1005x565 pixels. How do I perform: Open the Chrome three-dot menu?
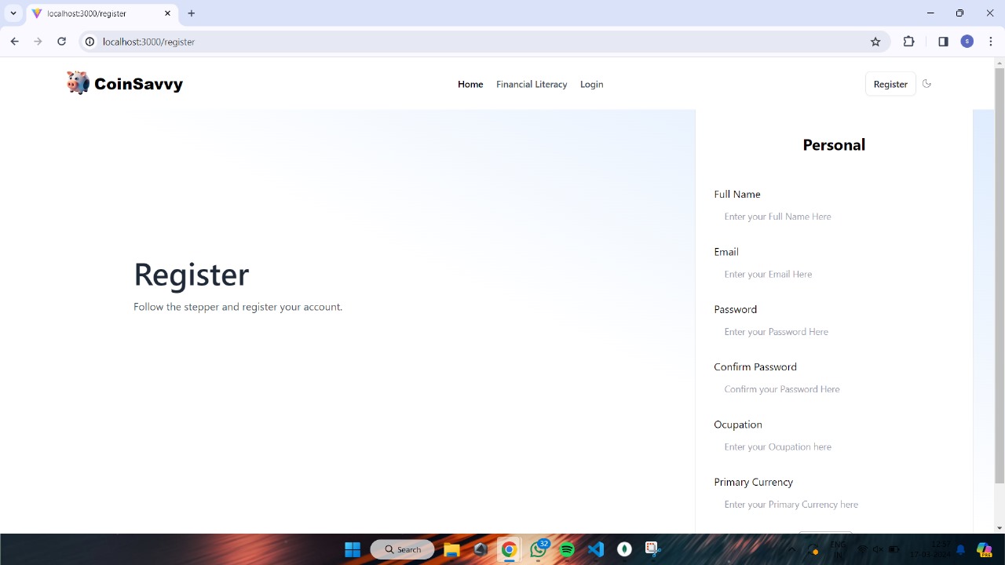pos(991,42)
